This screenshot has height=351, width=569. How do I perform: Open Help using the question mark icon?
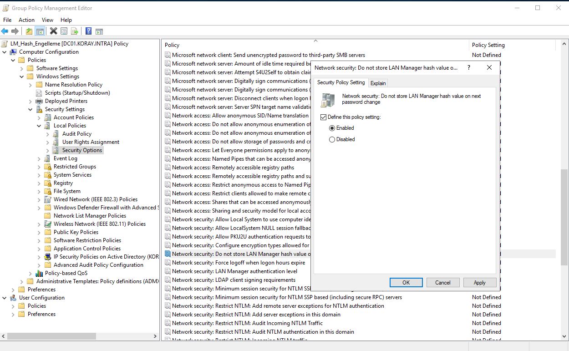88,31
